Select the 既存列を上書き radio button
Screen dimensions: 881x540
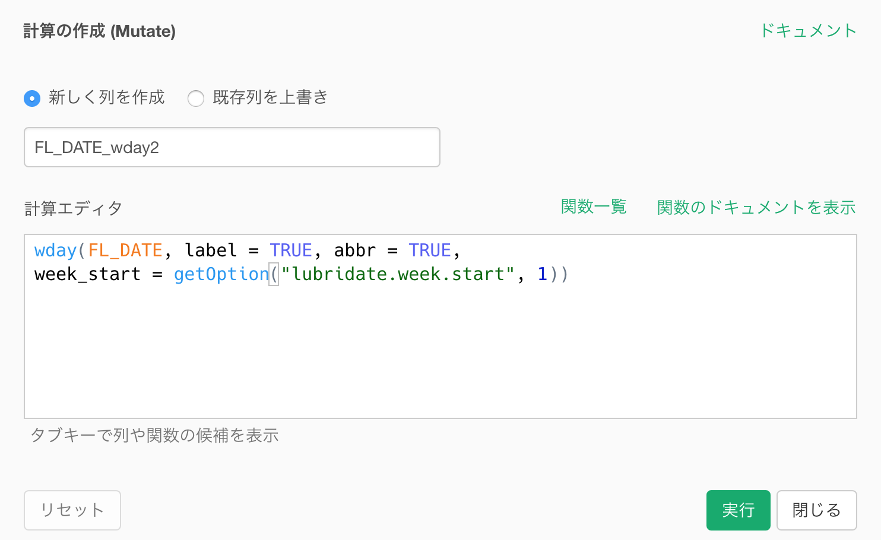click(x=196, y=98)
